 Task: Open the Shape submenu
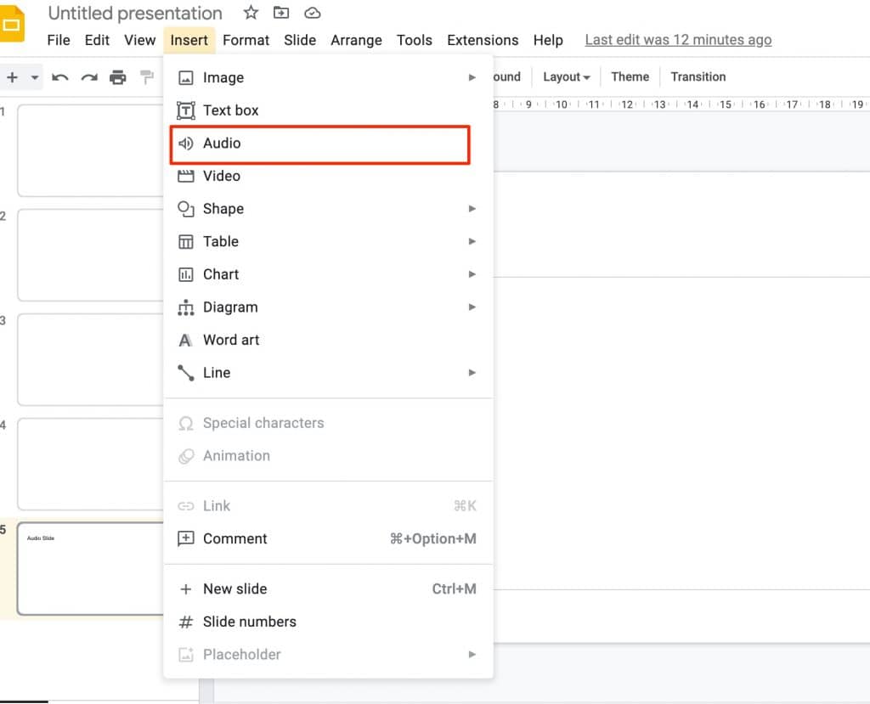coord(329,209)
